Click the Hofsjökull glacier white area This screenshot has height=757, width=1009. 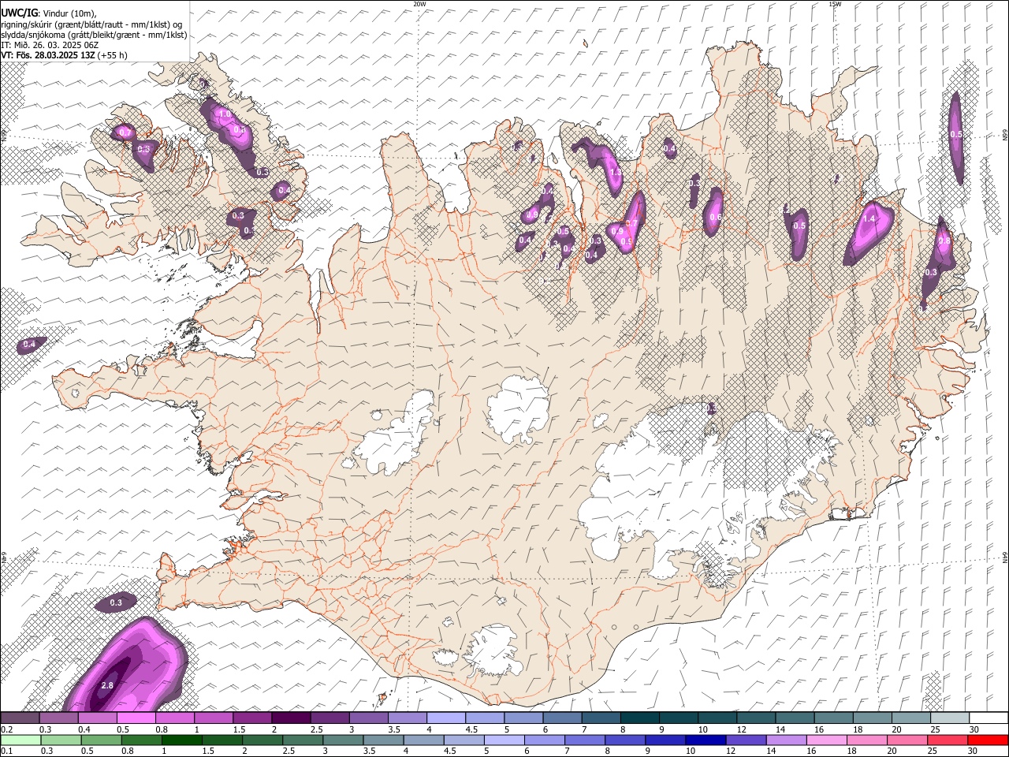coord(519,408)
